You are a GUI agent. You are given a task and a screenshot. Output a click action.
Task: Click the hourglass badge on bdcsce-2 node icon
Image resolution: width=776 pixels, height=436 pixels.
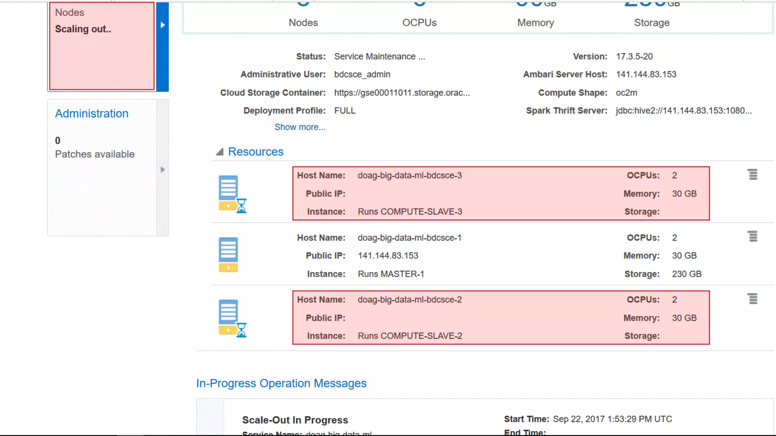(241, 330)
